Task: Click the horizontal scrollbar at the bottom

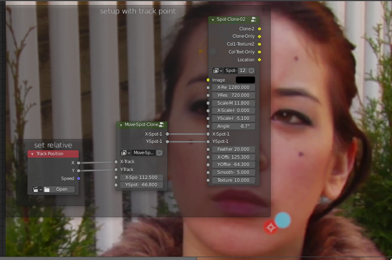Action: click(99, 258)
